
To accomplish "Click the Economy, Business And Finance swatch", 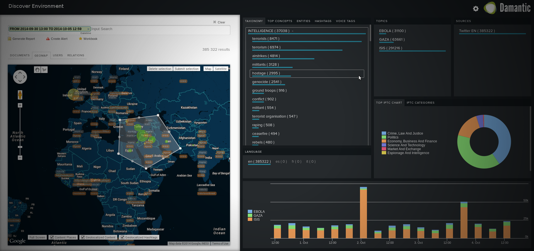I will tap(384, 141).
